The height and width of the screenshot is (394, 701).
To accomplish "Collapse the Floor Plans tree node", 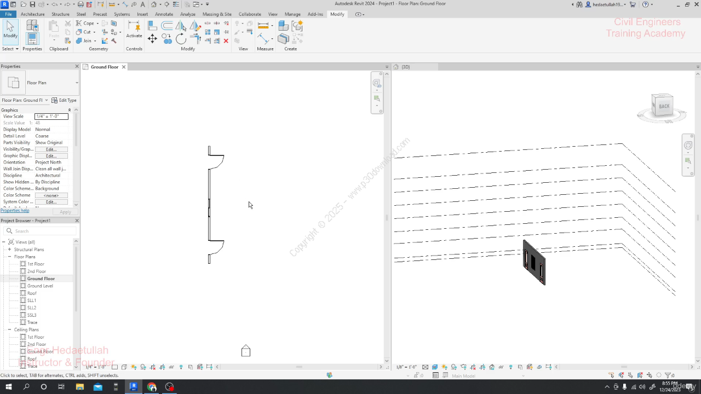I will 9,257.
